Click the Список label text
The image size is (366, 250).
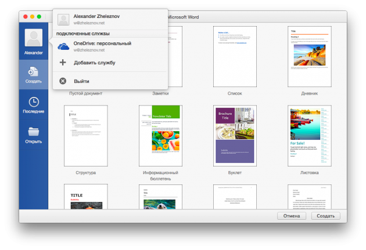click(x=235, y=93)
